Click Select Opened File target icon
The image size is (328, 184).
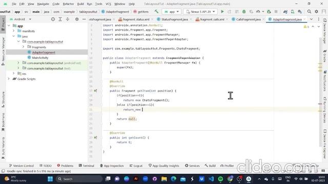pyautogui.click(x=53, y=19)
